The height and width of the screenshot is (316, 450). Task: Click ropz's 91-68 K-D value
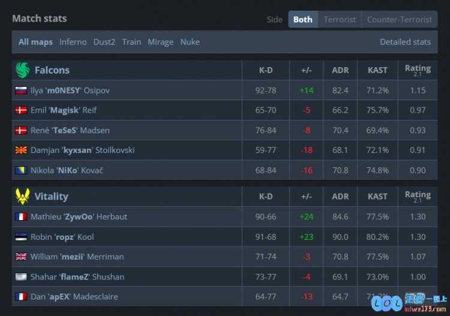coord(266,237)
